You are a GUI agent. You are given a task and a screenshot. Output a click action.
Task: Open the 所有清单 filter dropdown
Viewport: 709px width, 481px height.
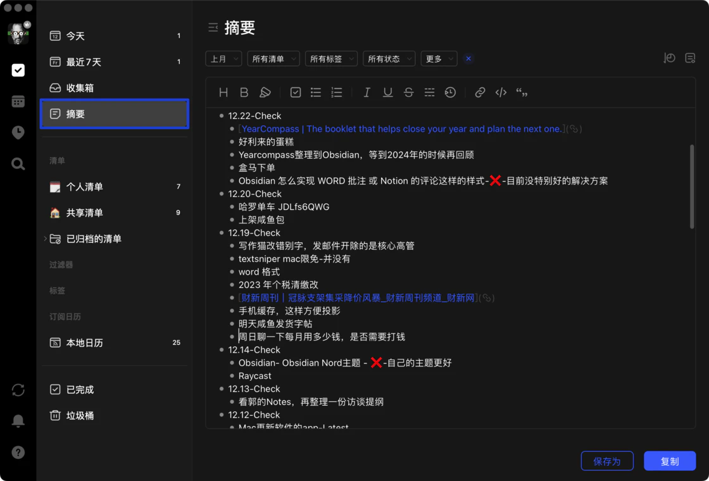[x=273, y=59]
